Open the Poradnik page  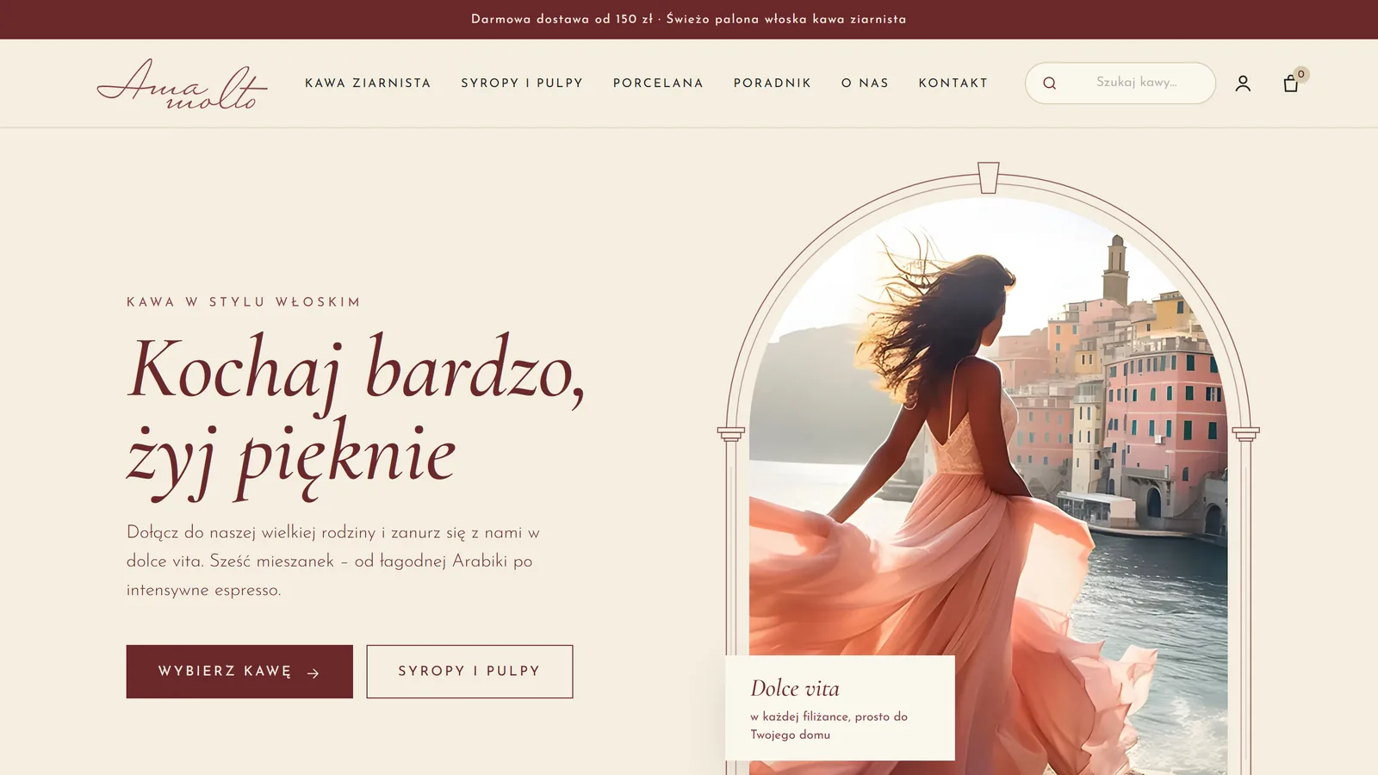click(773, 84)
